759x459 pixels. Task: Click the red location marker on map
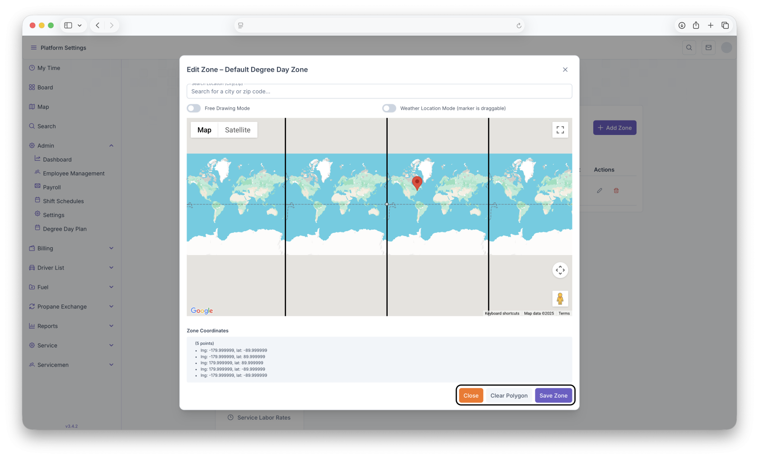point(417,182)
